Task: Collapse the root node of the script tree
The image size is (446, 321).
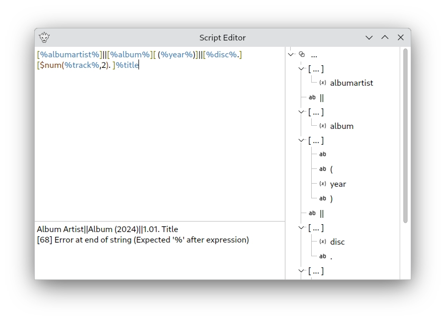Action: pyautogui.click(x=291, y=54)
